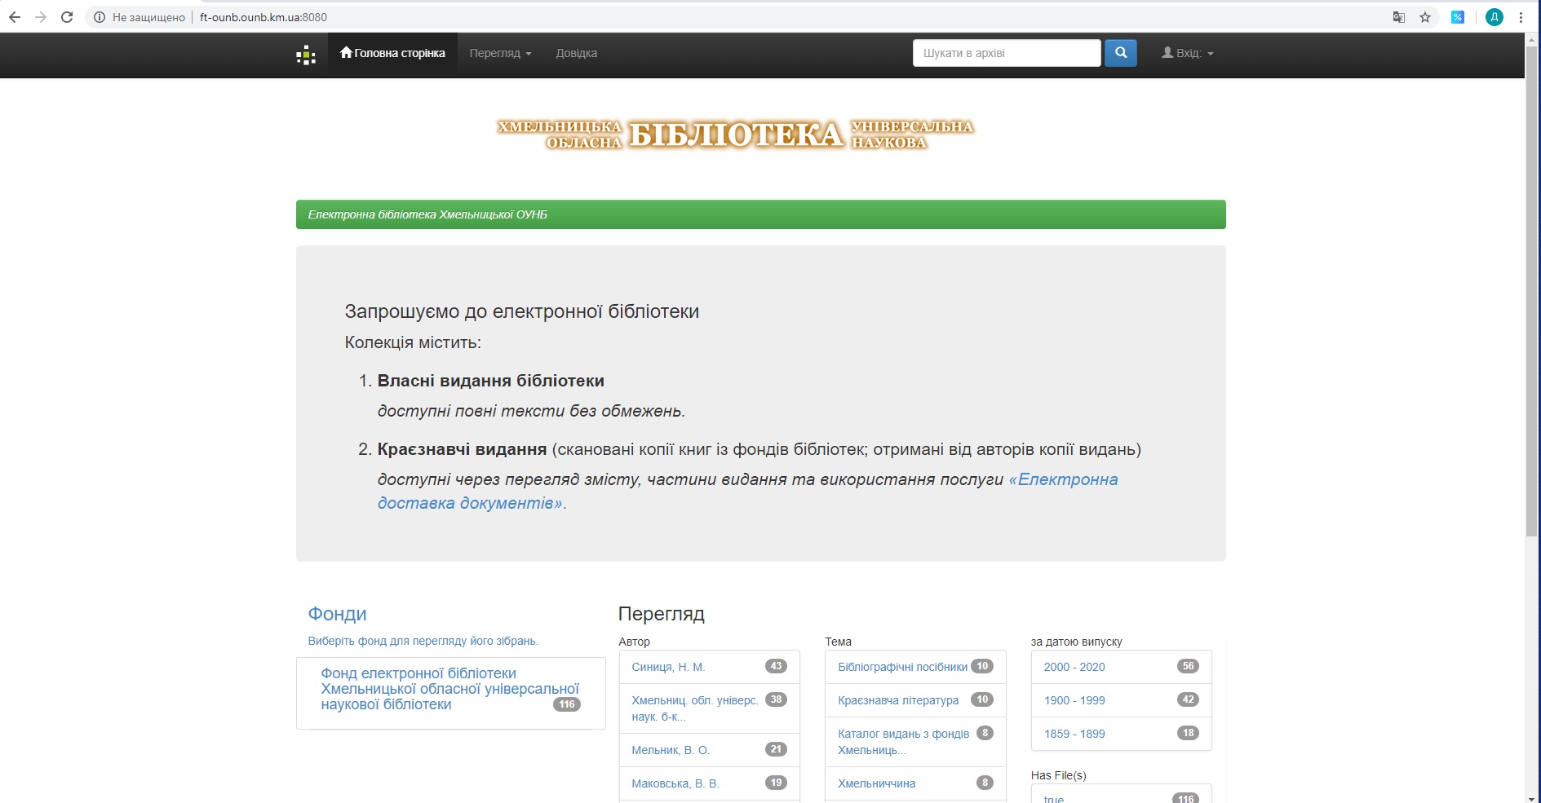The image size is (1541, 803).
Task: Expand the Перегляд dropdown menu
Action: pos(500,54)
